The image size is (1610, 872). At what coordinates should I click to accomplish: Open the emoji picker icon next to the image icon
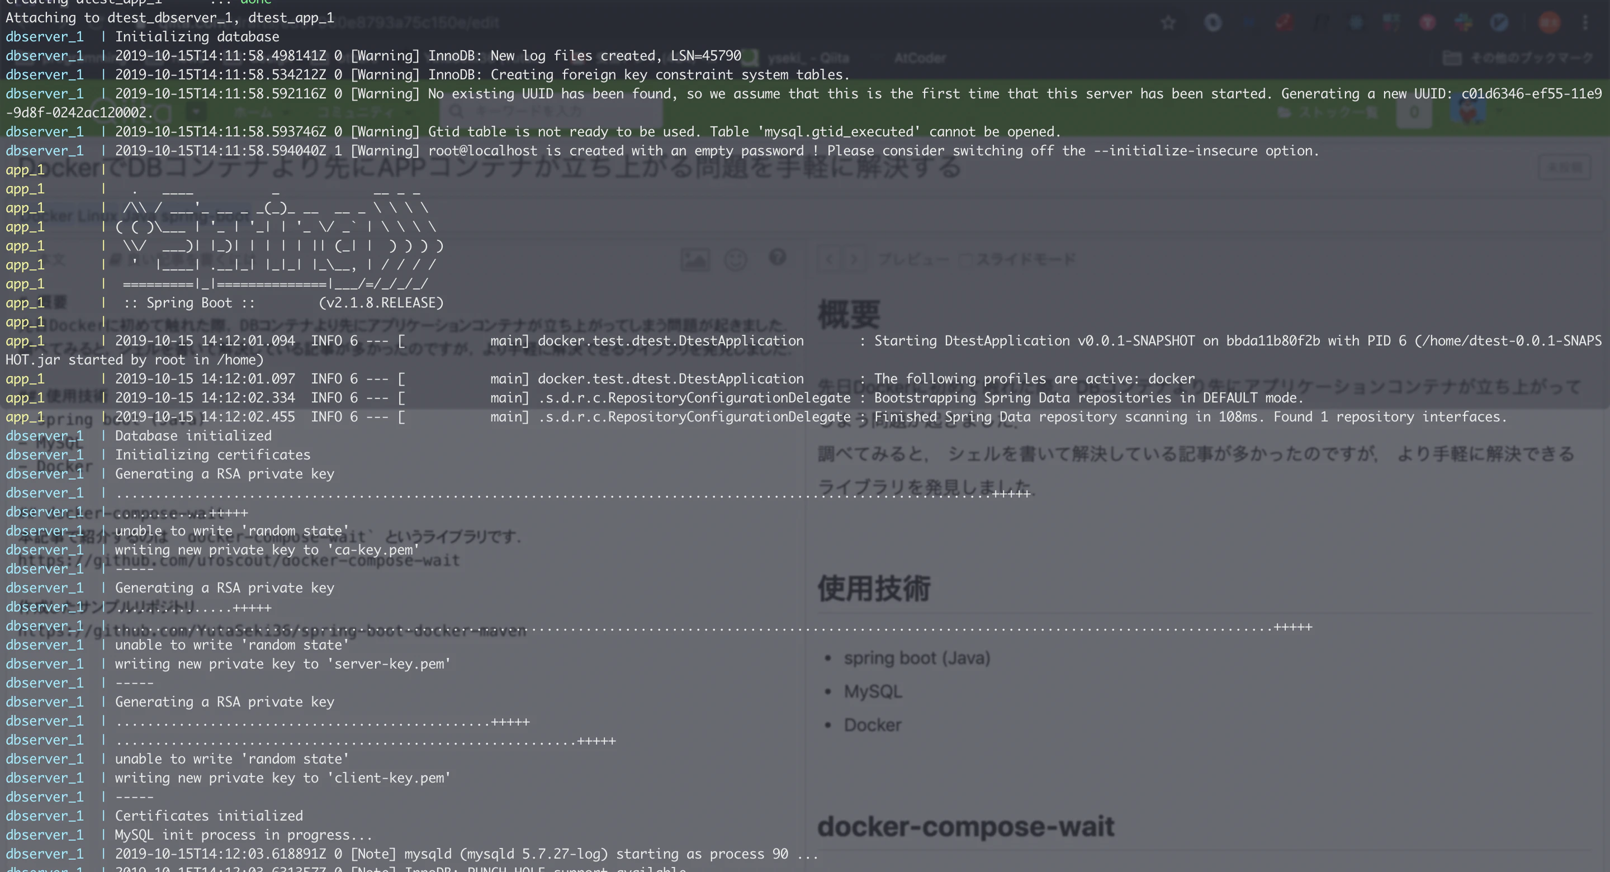tap(736, 259)
